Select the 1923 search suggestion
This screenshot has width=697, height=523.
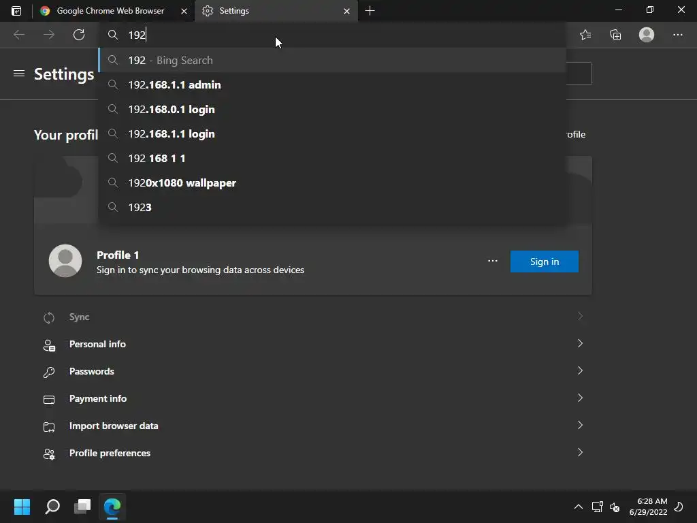tap(331, 207)
